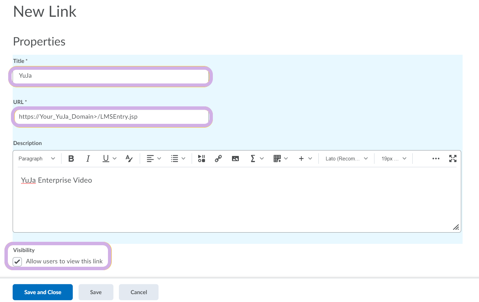Image resolution: width=479 pixels, height=302 pixels.
Task: Insert a table into the description
Action: 277,159
